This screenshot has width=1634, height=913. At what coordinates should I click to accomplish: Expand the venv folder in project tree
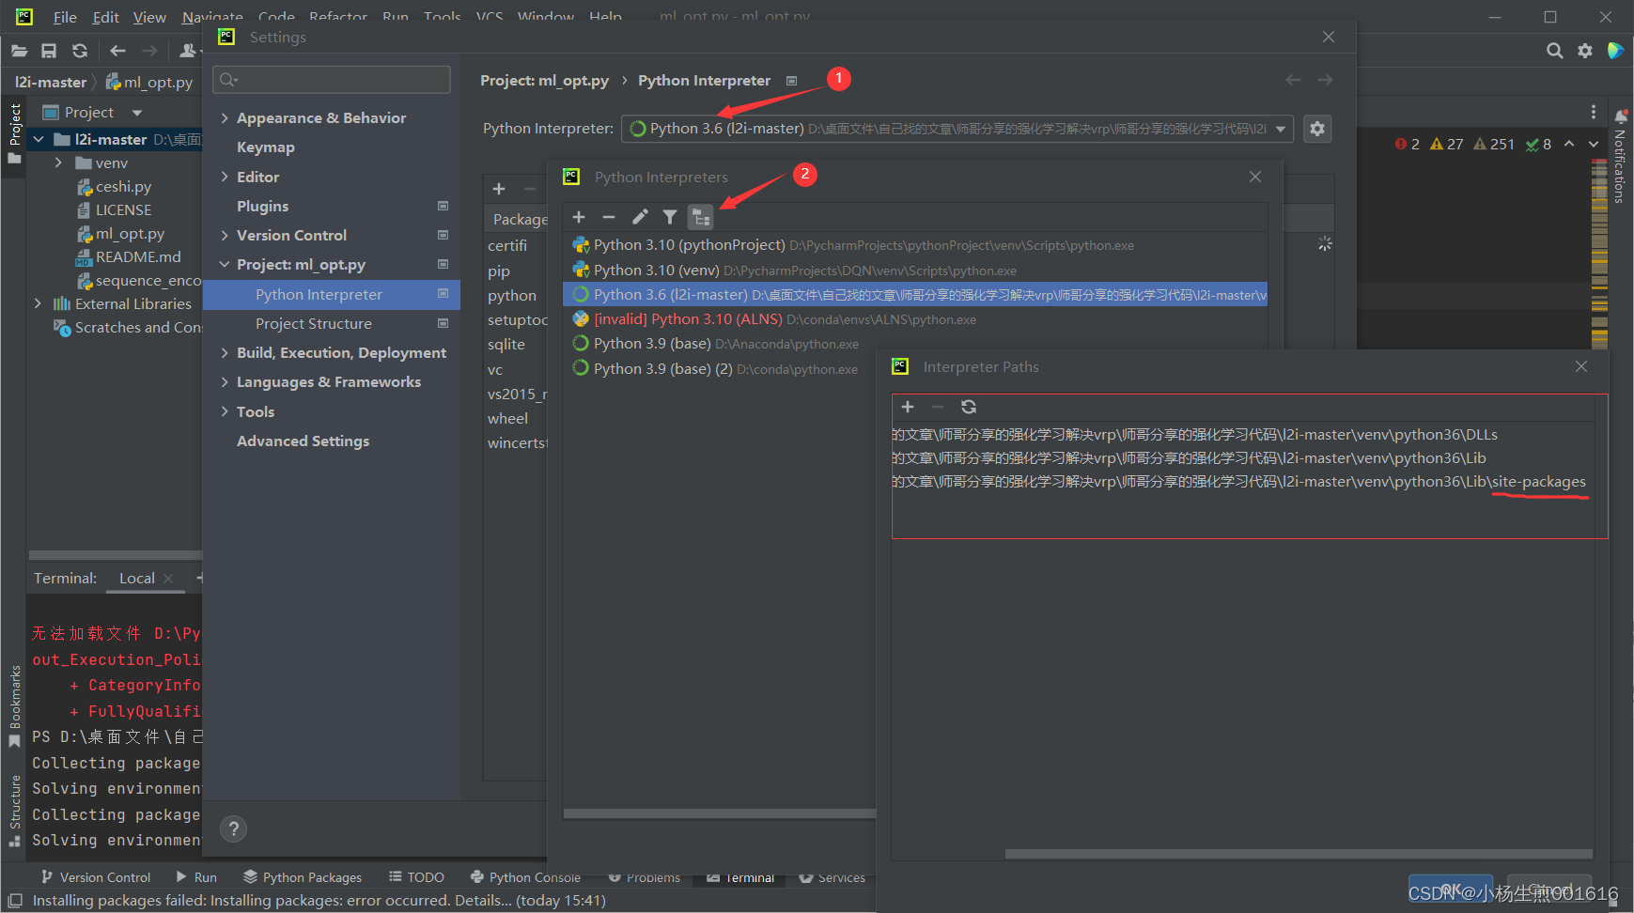58,162
